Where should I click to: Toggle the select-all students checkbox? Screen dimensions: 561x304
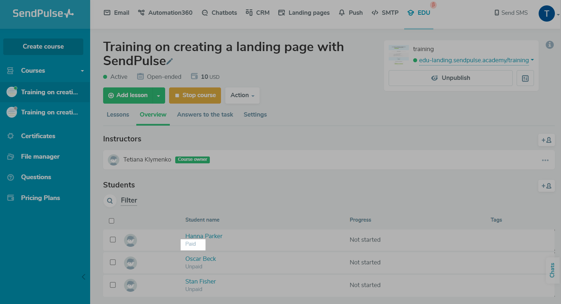(x=111, y=221)
